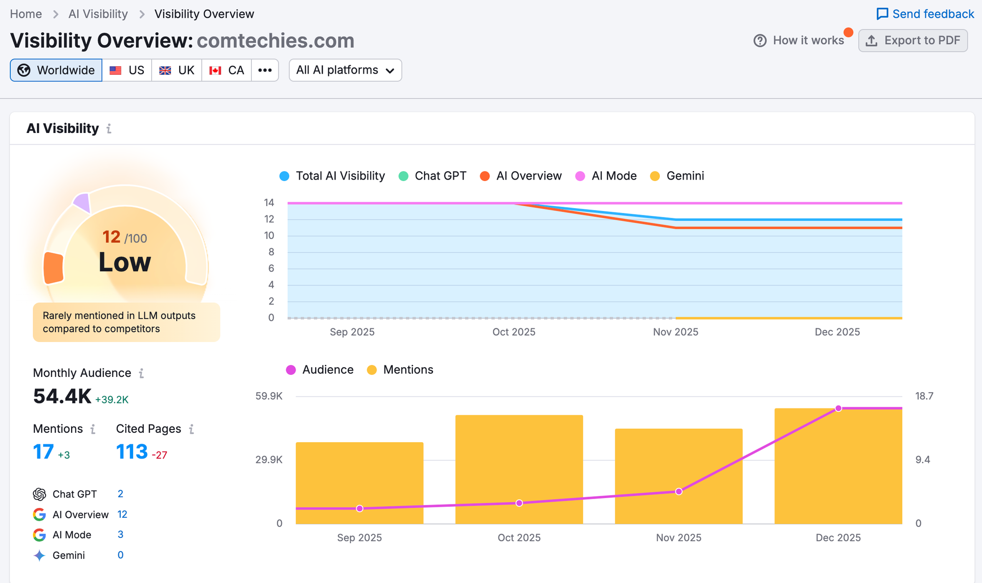Image resolution: width=982 pixels, height=583 pixels.
Task: Click the info icon next to Cited Pages
Action: coord(191,429)
